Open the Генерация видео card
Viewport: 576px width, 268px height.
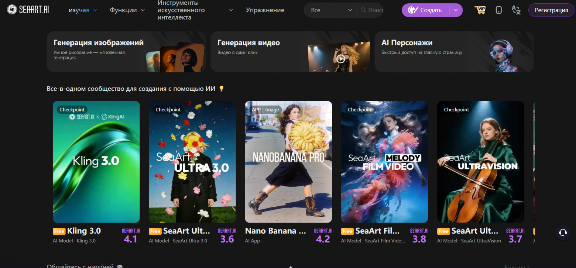290,52
